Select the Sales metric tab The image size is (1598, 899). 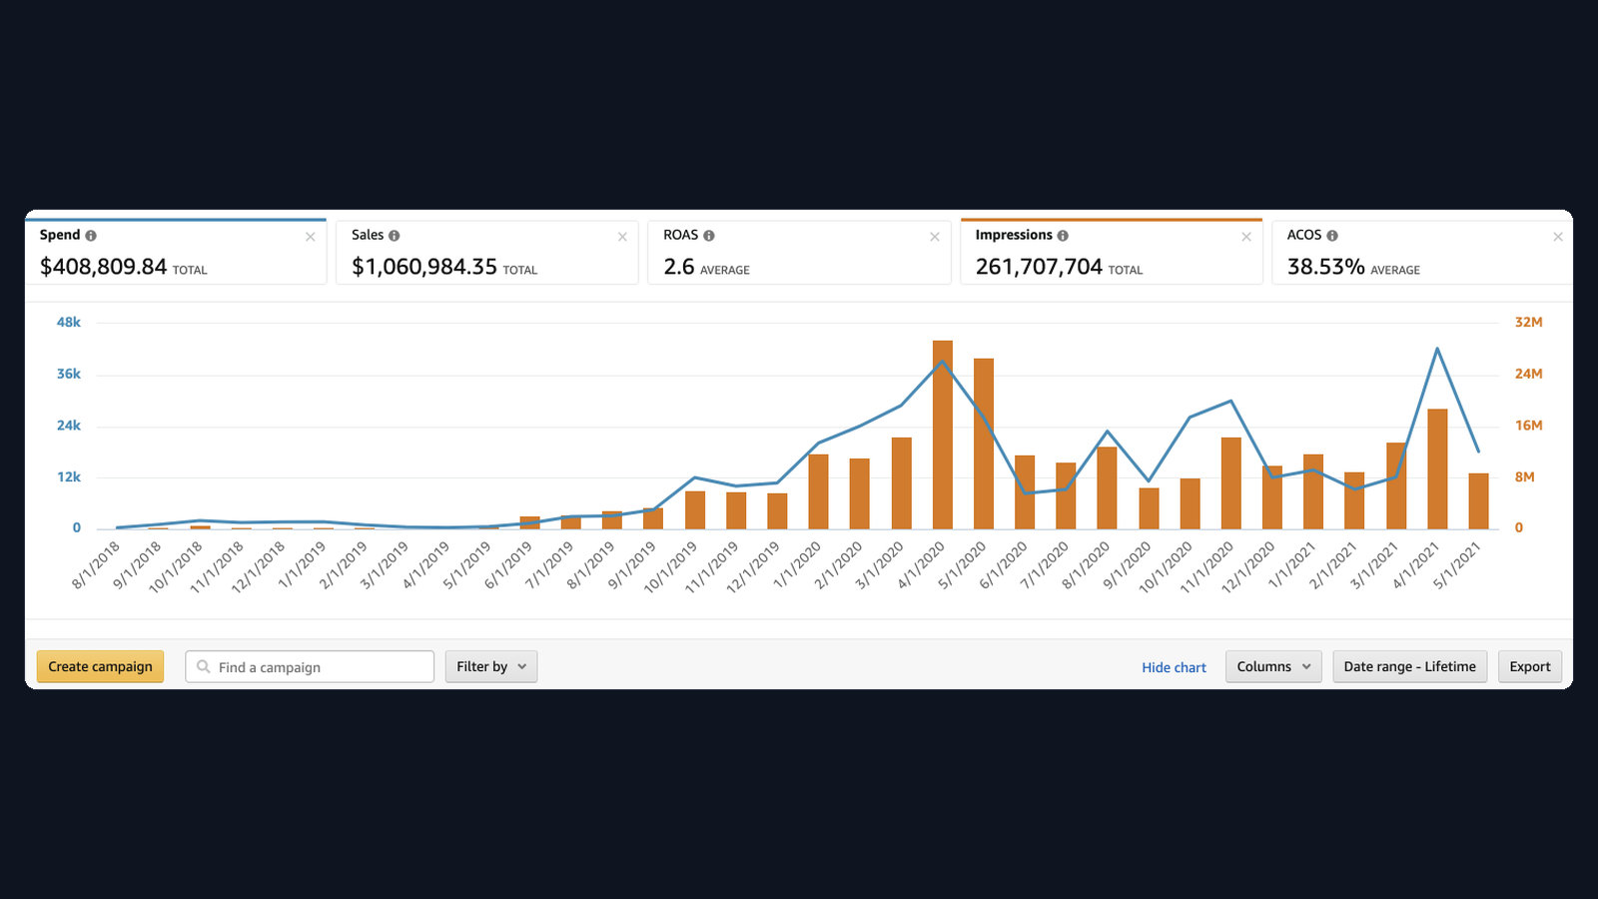click(x=487, y=252)
